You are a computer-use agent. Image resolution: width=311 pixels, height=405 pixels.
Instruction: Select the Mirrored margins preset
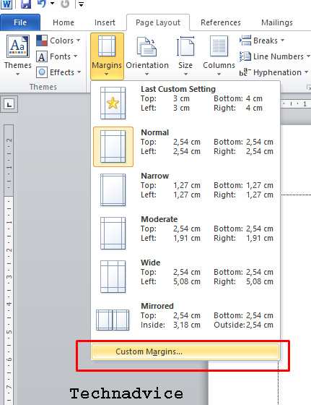[x=185, y=320]
